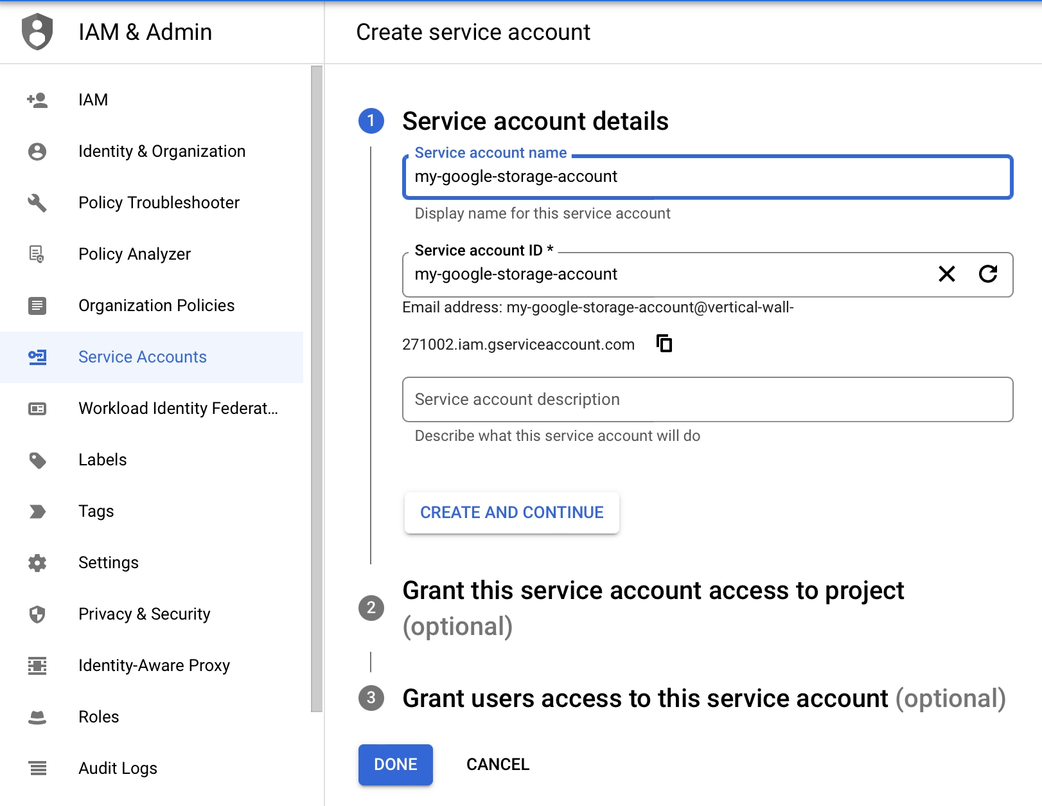
Task: Click the Policy Analyzer document icon
Action: click(x=37, y=255)
